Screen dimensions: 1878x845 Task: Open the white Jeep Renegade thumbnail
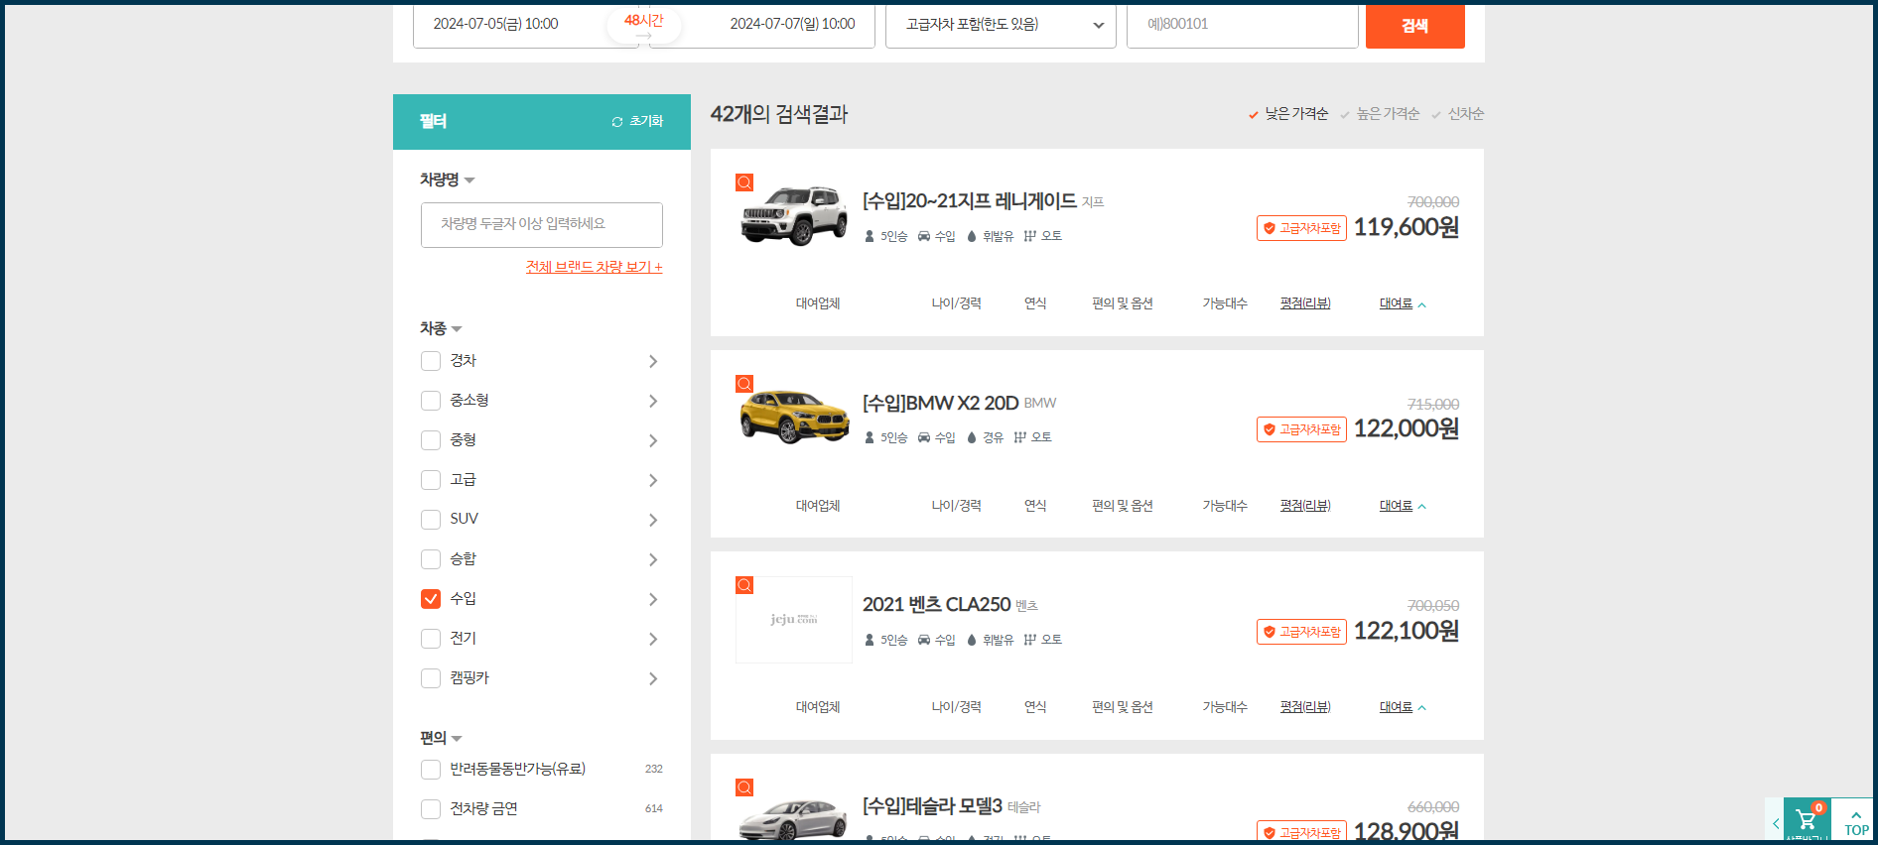click(794, 215)
